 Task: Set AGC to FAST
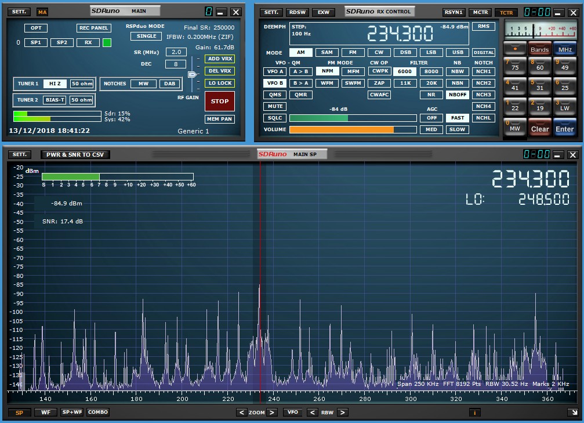[458, 118]
